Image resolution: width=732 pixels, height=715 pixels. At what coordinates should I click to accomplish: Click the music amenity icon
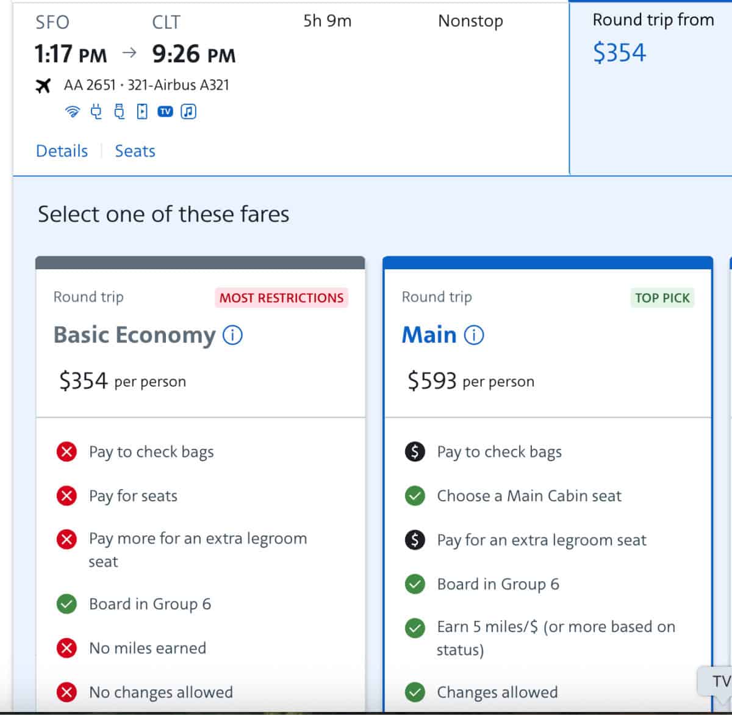pos(188,111)
